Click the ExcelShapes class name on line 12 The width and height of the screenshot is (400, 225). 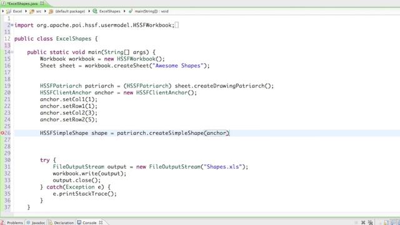(x=74, y=39)
